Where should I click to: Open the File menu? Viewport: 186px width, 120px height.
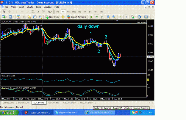point(7,7)
